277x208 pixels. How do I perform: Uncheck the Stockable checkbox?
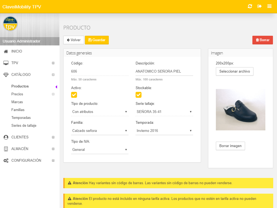(138, 95)
